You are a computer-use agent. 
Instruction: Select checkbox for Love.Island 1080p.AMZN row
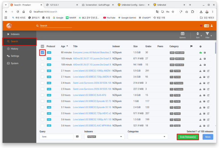point(42,71)
